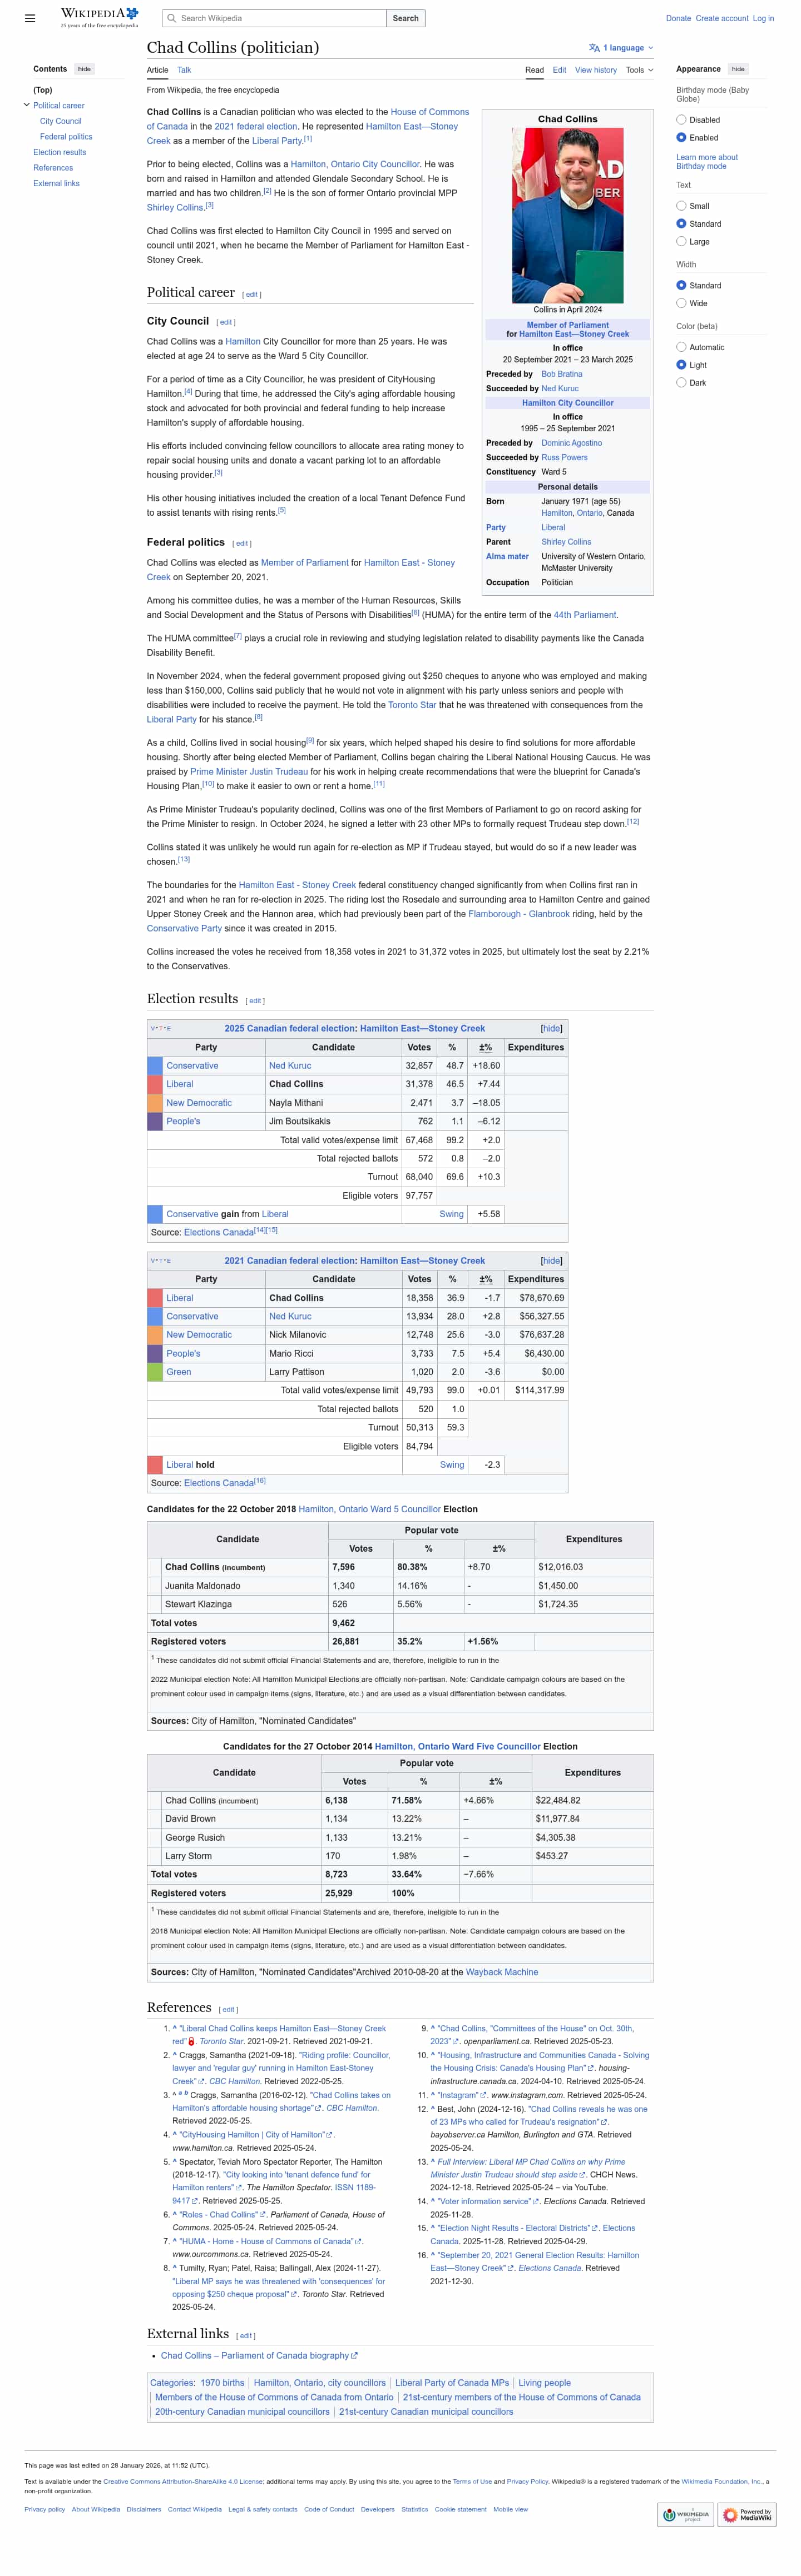
Task: Hide the Appearance panel
Action: pos(738,69)
